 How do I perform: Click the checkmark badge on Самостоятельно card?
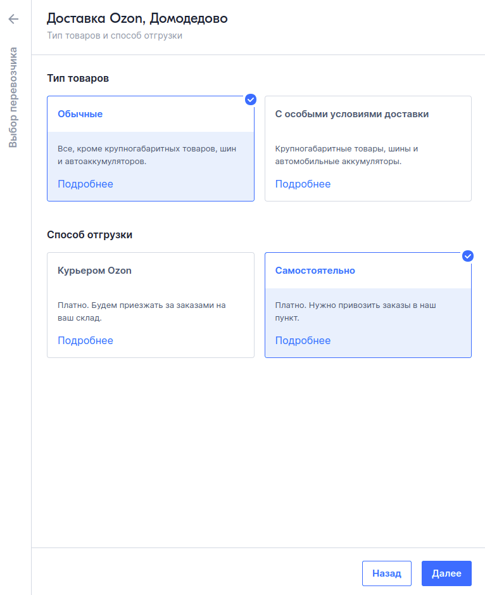468,256
